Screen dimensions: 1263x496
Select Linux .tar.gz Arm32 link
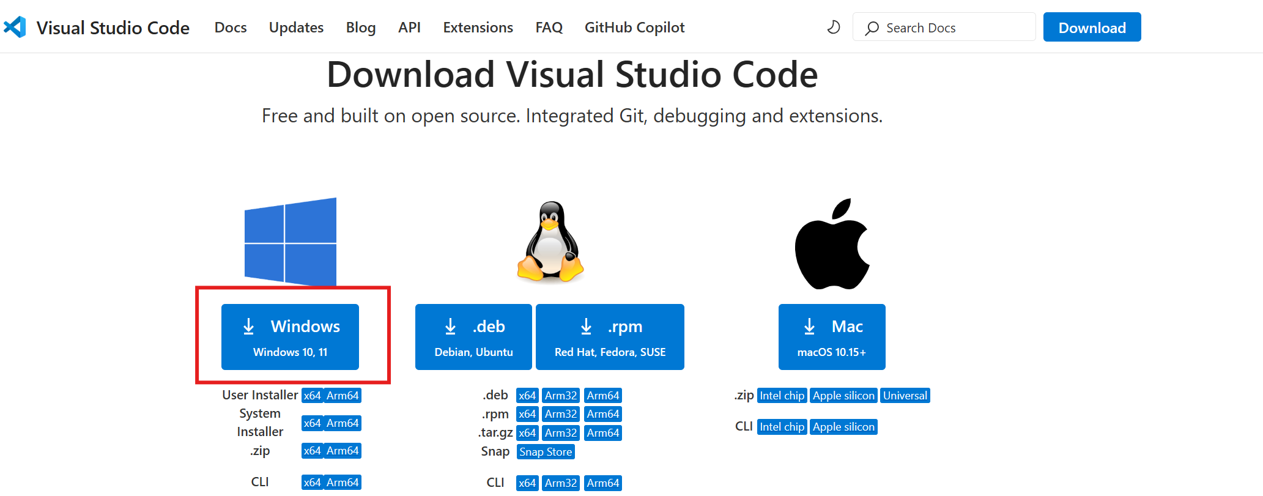click(x=561, y=433)
